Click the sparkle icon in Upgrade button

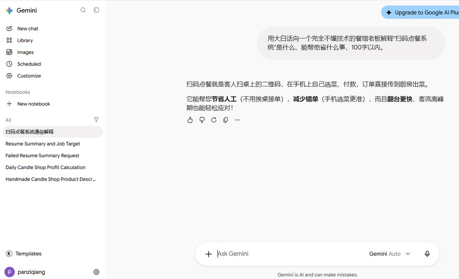pos(389,13)
